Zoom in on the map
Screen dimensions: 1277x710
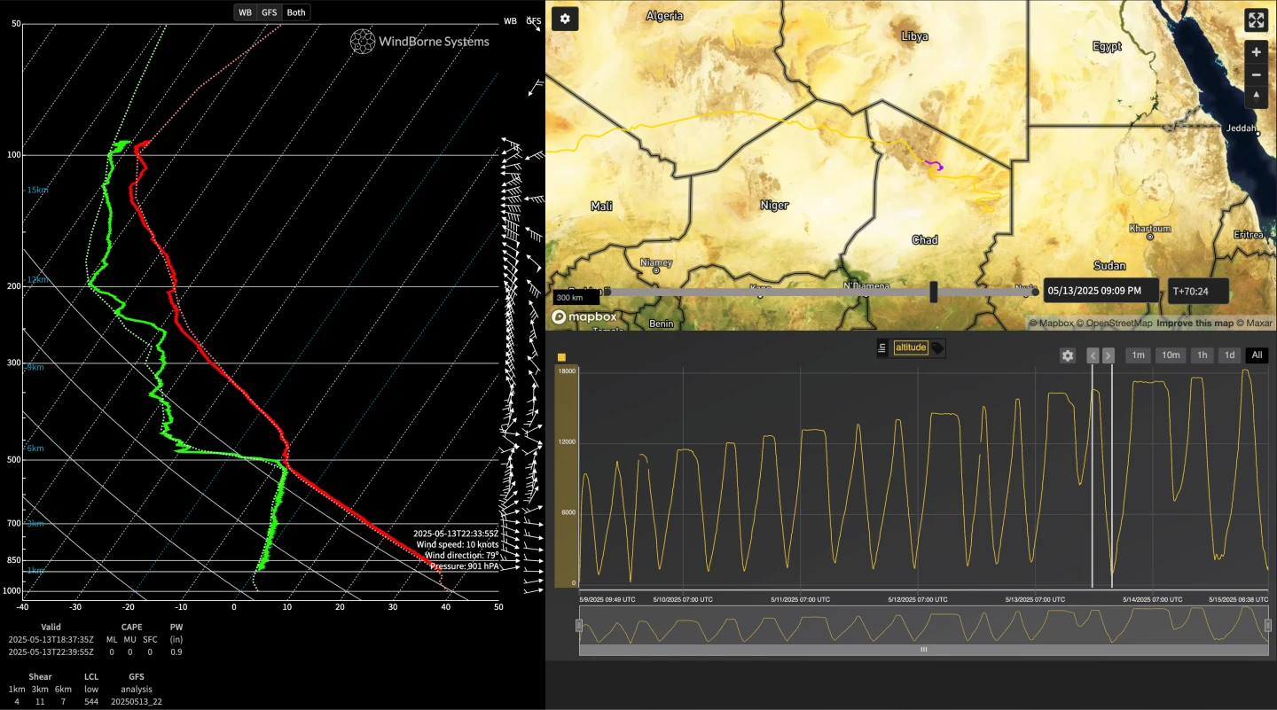[x=1256, y=52]
